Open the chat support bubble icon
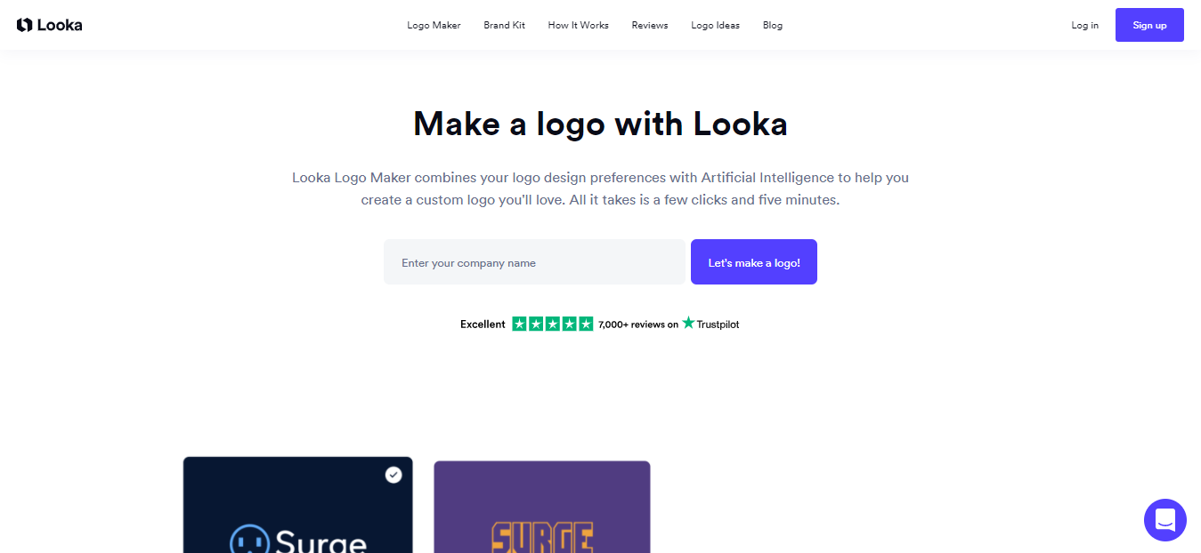 click(x=1165, y=520)
